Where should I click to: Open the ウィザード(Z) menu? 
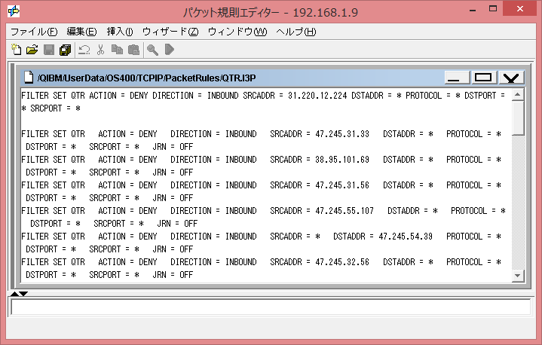click(170, 32)
